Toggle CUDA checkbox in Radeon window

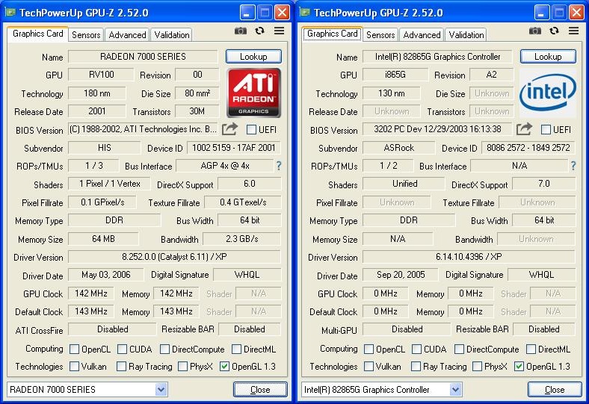(122, 349)
